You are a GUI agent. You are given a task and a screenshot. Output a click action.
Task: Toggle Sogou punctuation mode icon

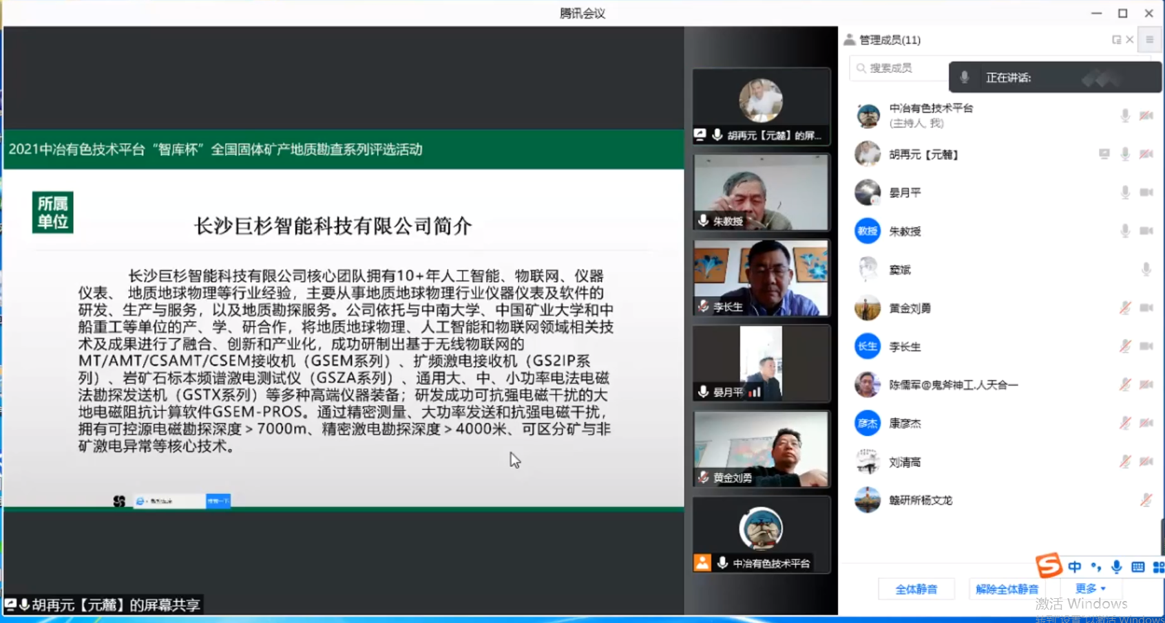[x=1095, y=567]
